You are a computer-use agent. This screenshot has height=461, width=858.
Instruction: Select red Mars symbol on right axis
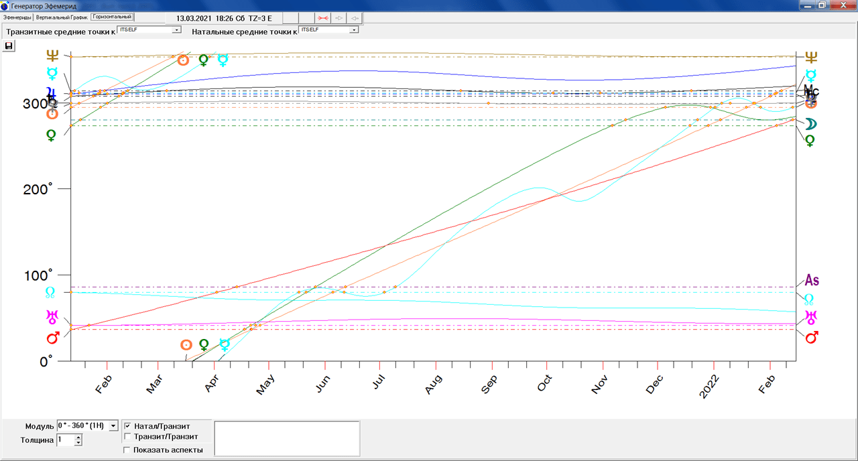coord(811,337)
